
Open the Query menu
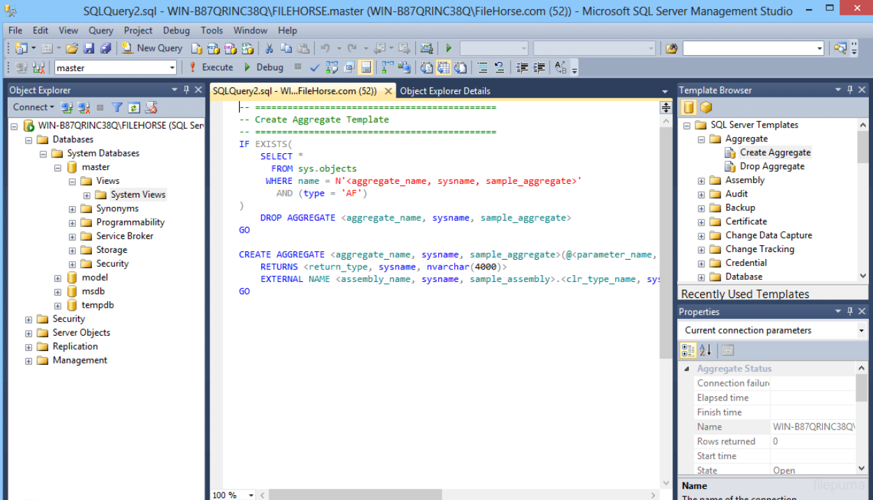click(101, 31)
